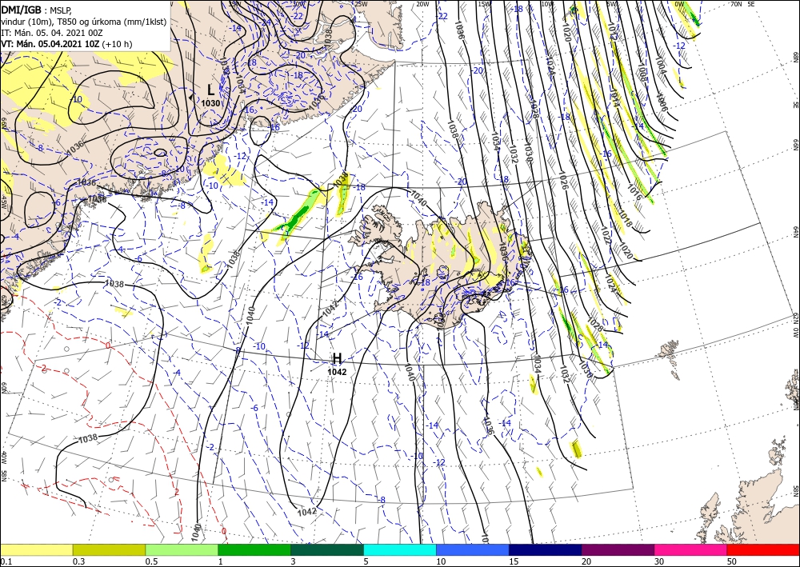Viewport: 800px width, 567px height.
Task: Click the L low-pressure marker over Greenland
Action: [210, 90]
